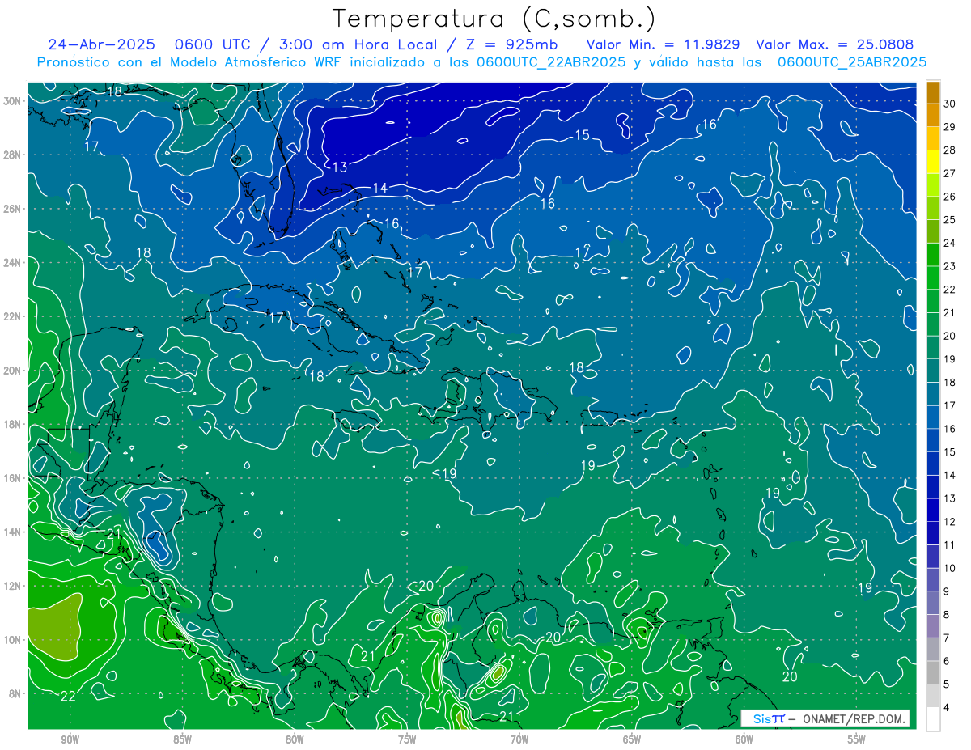Click the topmost brown swatch in the legend
Image resolution: width=971 pixels, height=750 pixels.
(x=933, y=92)
